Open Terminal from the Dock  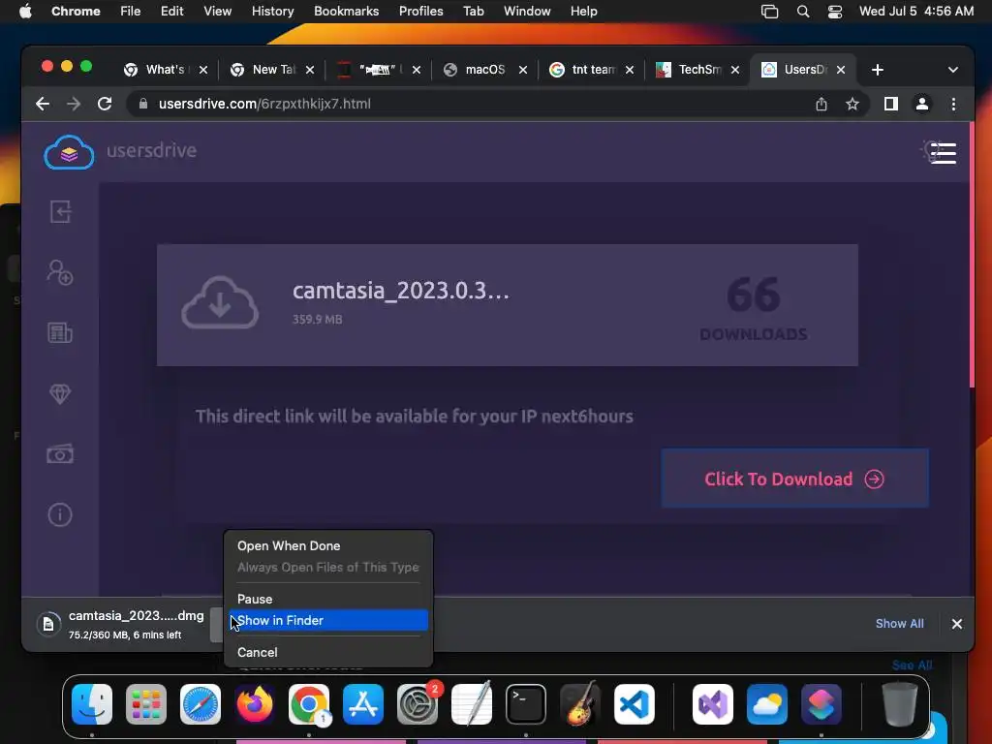pos(526,703)
